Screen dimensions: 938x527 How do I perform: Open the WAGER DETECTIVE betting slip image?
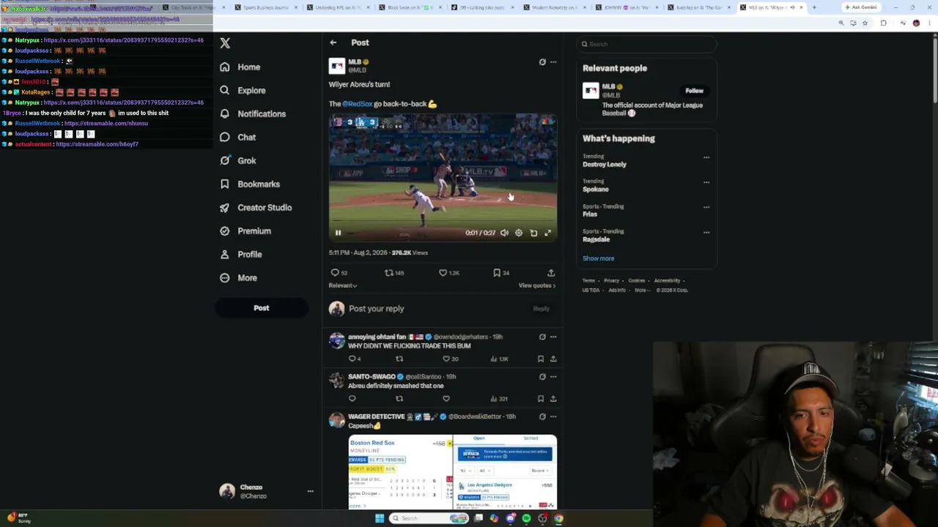[x=452, y=472]
